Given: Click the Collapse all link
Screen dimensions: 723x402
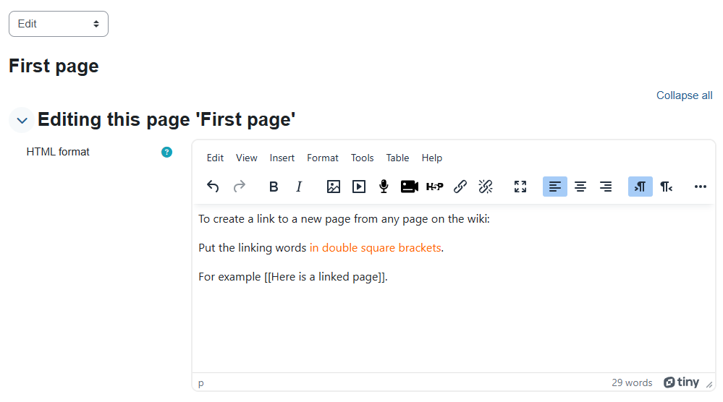Looking at the screenshot, I should point(684,95).
